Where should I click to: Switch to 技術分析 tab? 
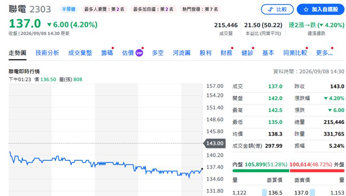click(47, 53)
